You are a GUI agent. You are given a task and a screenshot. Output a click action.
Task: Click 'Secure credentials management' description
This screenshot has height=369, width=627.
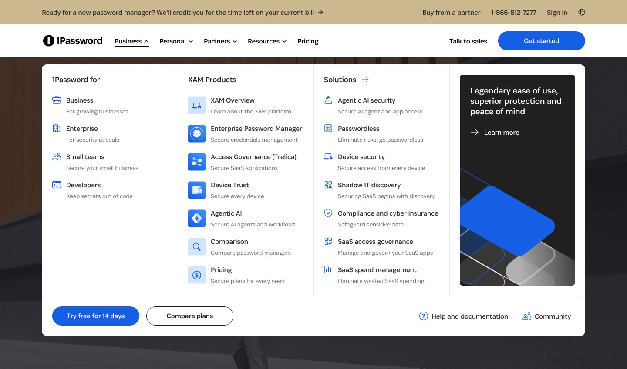[254, 140]
